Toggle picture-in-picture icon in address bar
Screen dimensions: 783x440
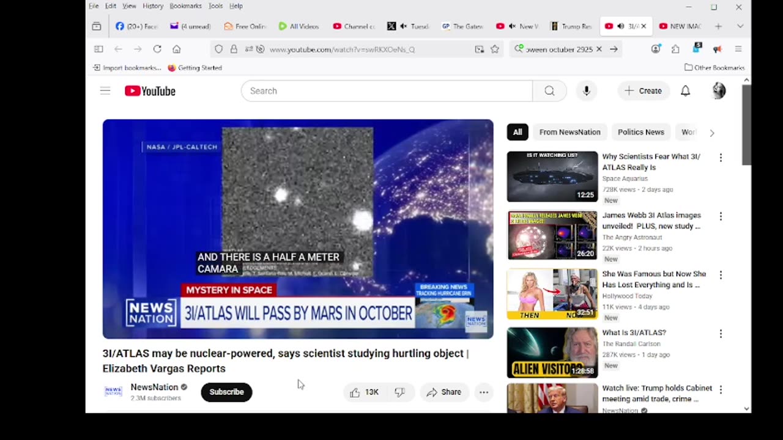click(x=479, y=49)
